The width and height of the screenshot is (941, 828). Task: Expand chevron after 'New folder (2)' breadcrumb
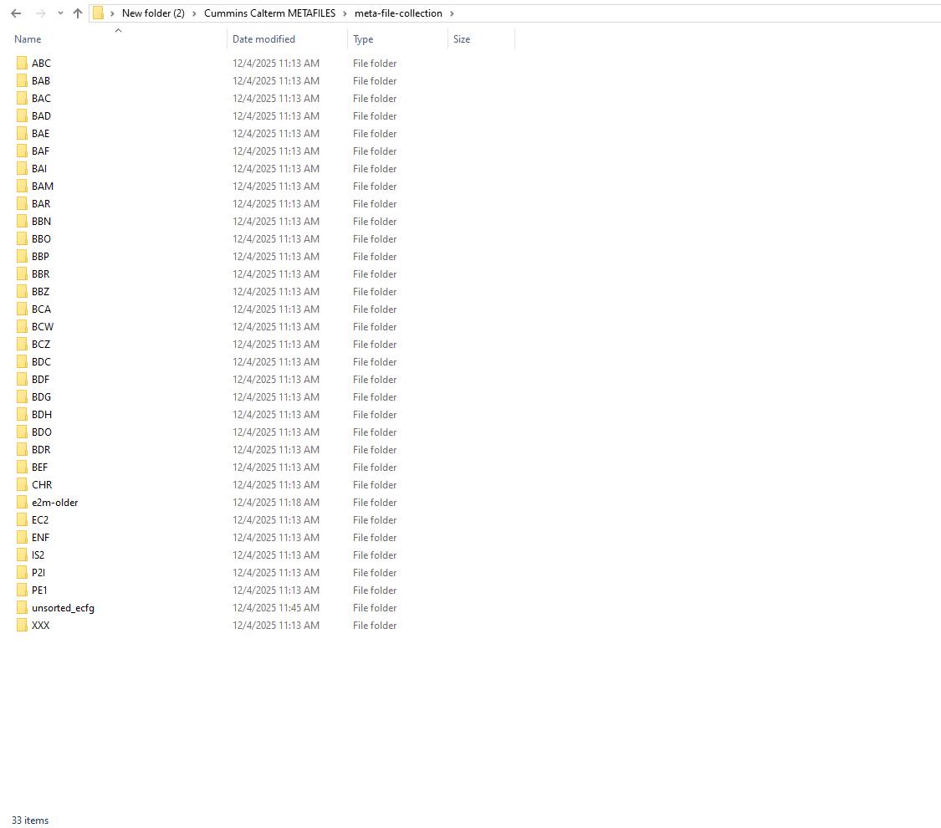[x=194, y=13]
